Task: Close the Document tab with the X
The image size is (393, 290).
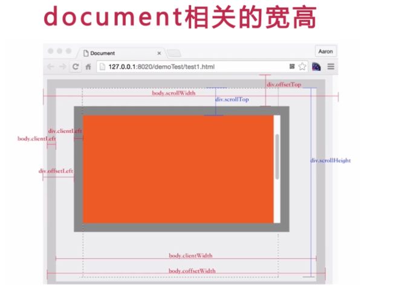Action: click(159, 53)
